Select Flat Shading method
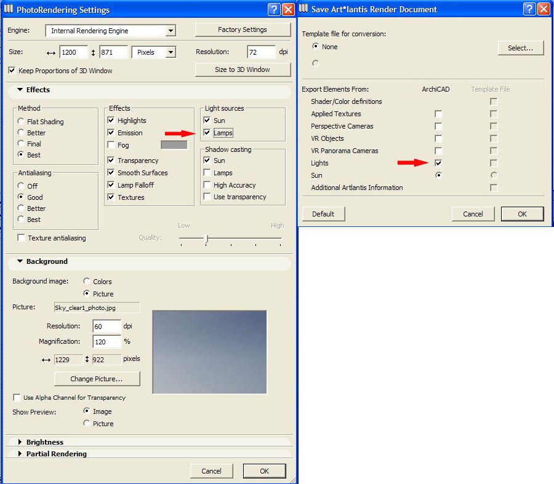554x484 pixels. tap(20, 121)
